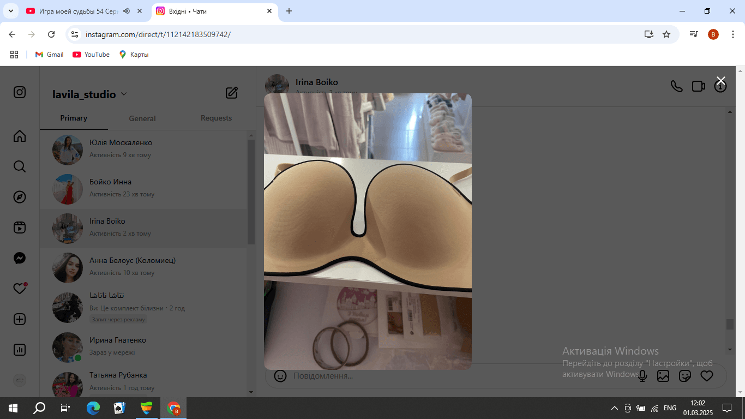Open the chat showing 'Це комплект білизни'

click(143, 307)
